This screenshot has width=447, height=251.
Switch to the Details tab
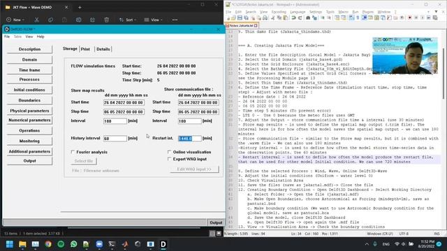(x=103, y=50)
